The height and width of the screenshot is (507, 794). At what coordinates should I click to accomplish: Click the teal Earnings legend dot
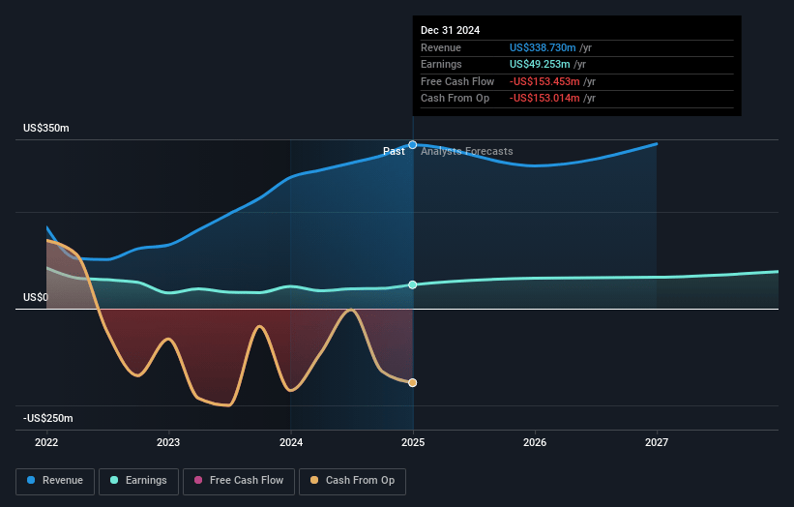[114, 480]
